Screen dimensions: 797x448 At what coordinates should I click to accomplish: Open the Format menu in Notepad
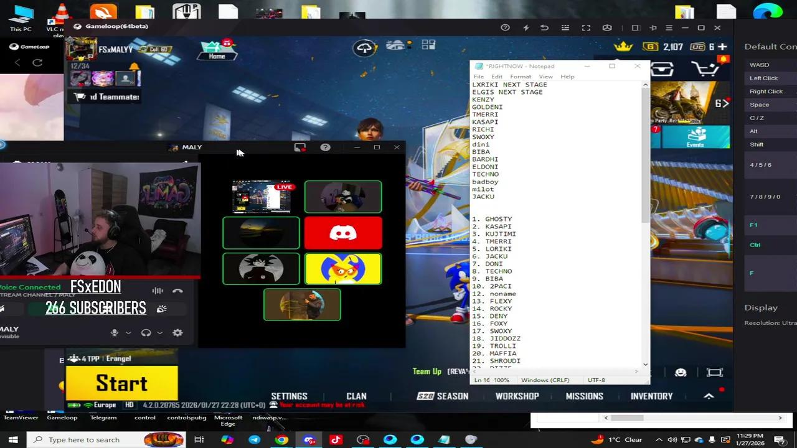521,76
